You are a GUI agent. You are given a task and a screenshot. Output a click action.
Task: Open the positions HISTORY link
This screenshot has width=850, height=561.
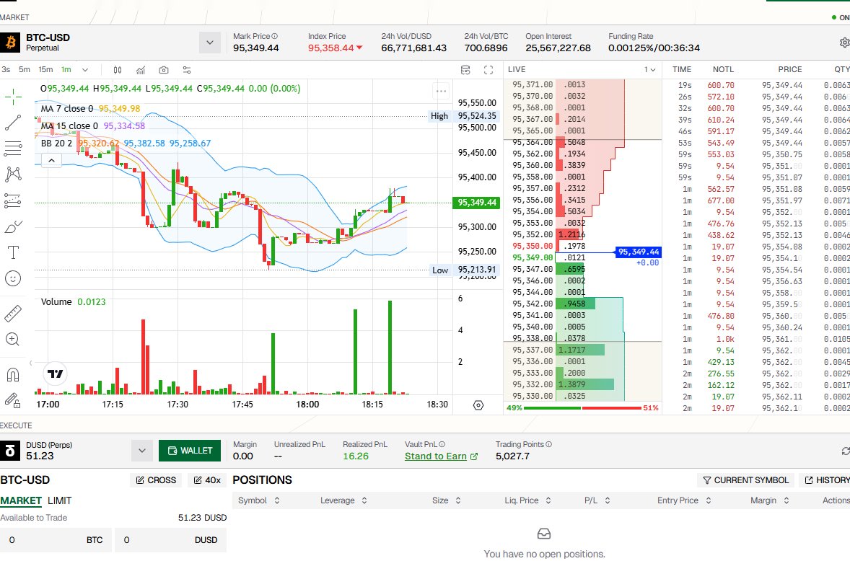[x=826, y=480]
